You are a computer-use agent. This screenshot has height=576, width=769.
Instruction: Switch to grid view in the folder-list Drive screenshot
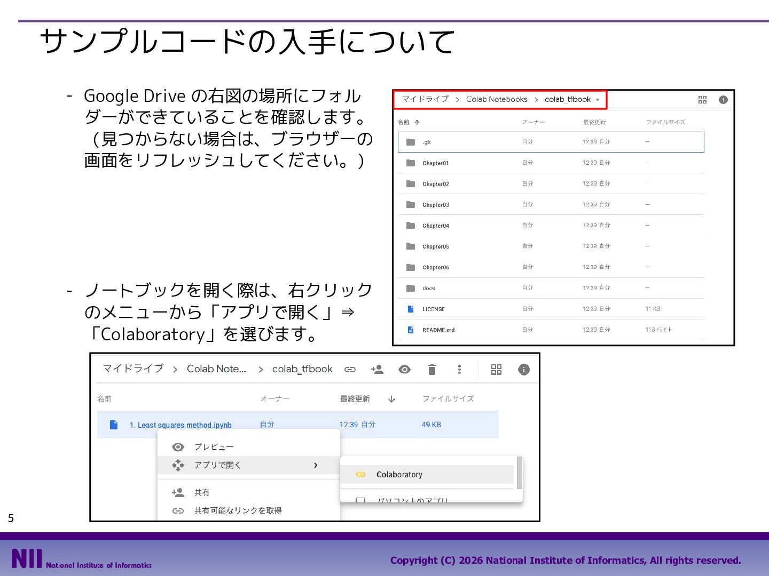coord(702,100)
